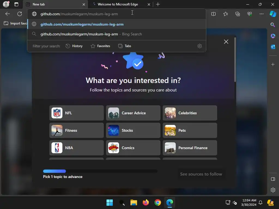Close the interests dialog with X
The image size is (279, 209).
coord(226,42)
